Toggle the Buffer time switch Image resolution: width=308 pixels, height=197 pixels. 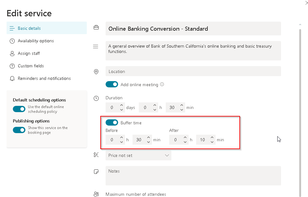[112, 122]
